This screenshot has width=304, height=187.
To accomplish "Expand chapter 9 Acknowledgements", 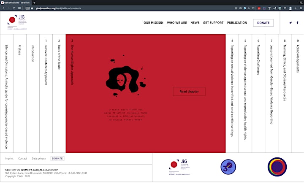I will 298,93.
